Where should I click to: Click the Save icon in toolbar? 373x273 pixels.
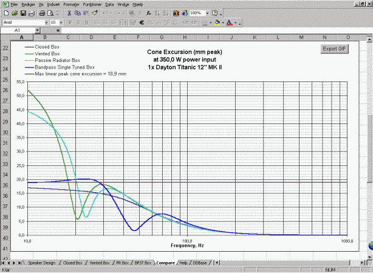click(22, 13)
